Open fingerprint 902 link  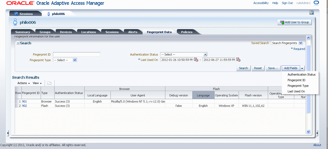(24, 106)
